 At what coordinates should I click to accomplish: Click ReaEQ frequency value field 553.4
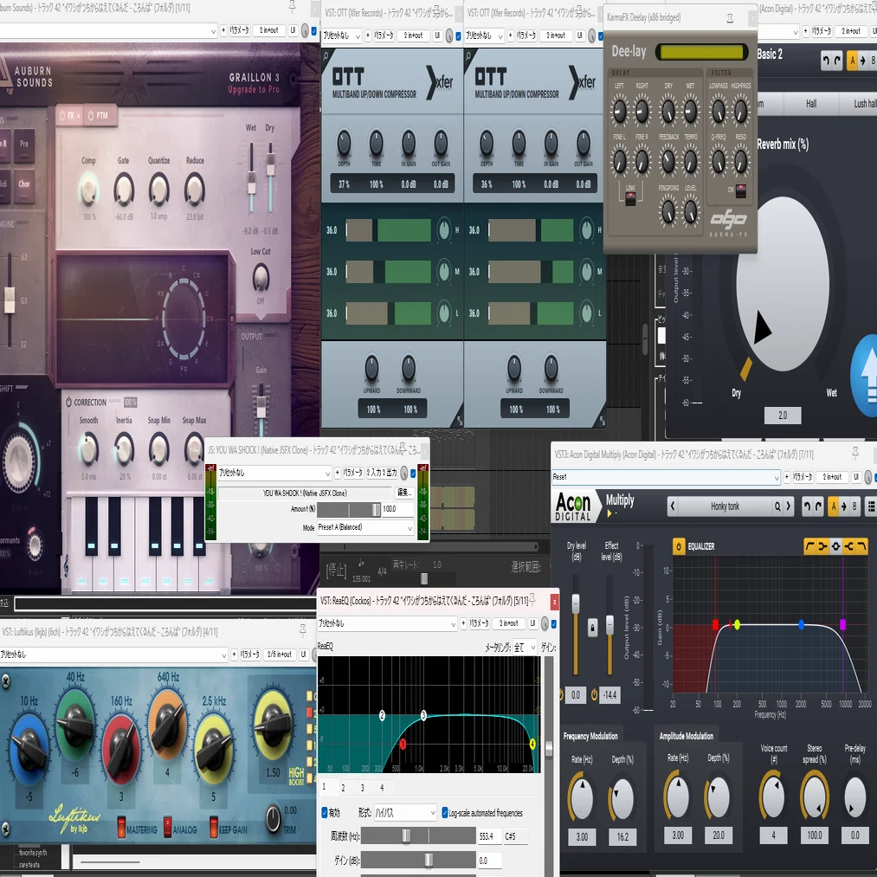[x=489, y=836]
